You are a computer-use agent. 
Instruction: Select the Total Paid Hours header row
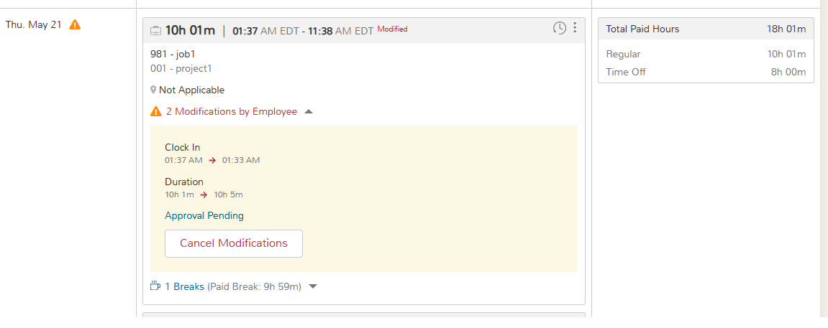pyautogui.click(x=706, y=29)
